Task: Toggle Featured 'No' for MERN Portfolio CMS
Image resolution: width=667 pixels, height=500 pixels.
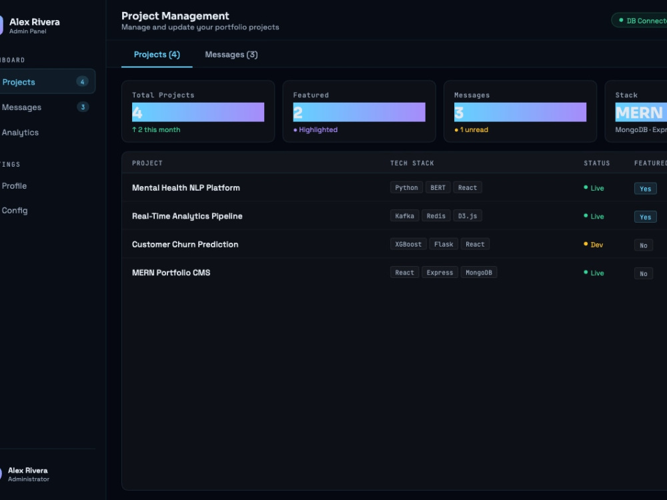Action: (644, 274)
